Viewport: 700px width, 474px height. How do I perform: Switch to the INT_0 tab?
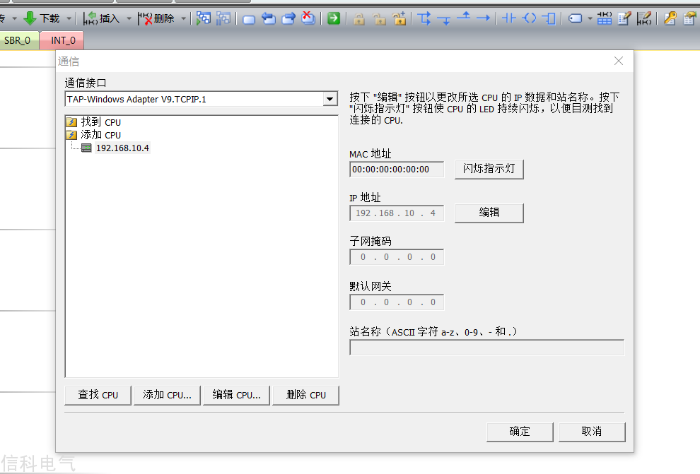point(62,40)
